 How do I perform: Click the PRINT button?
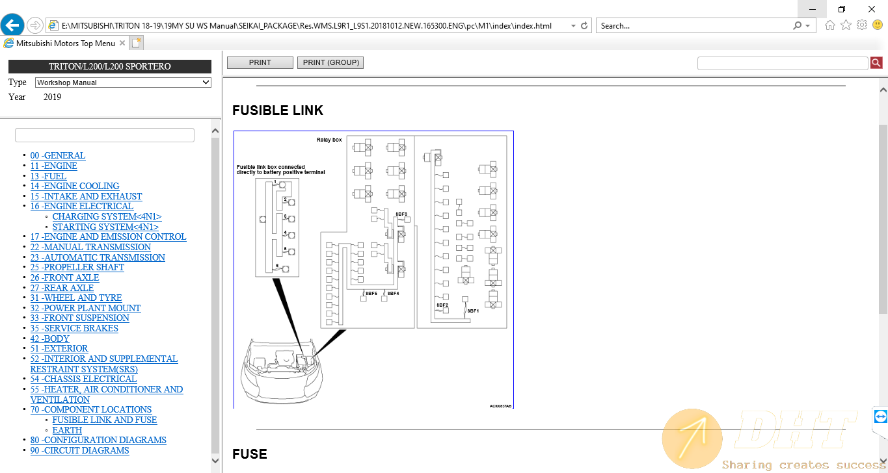260,63
